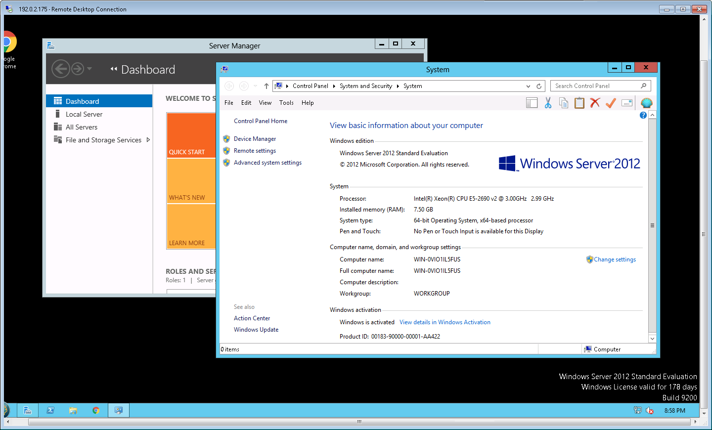Select Local Server in Server Manager
712x430 pixels.
tap(99, 114)
